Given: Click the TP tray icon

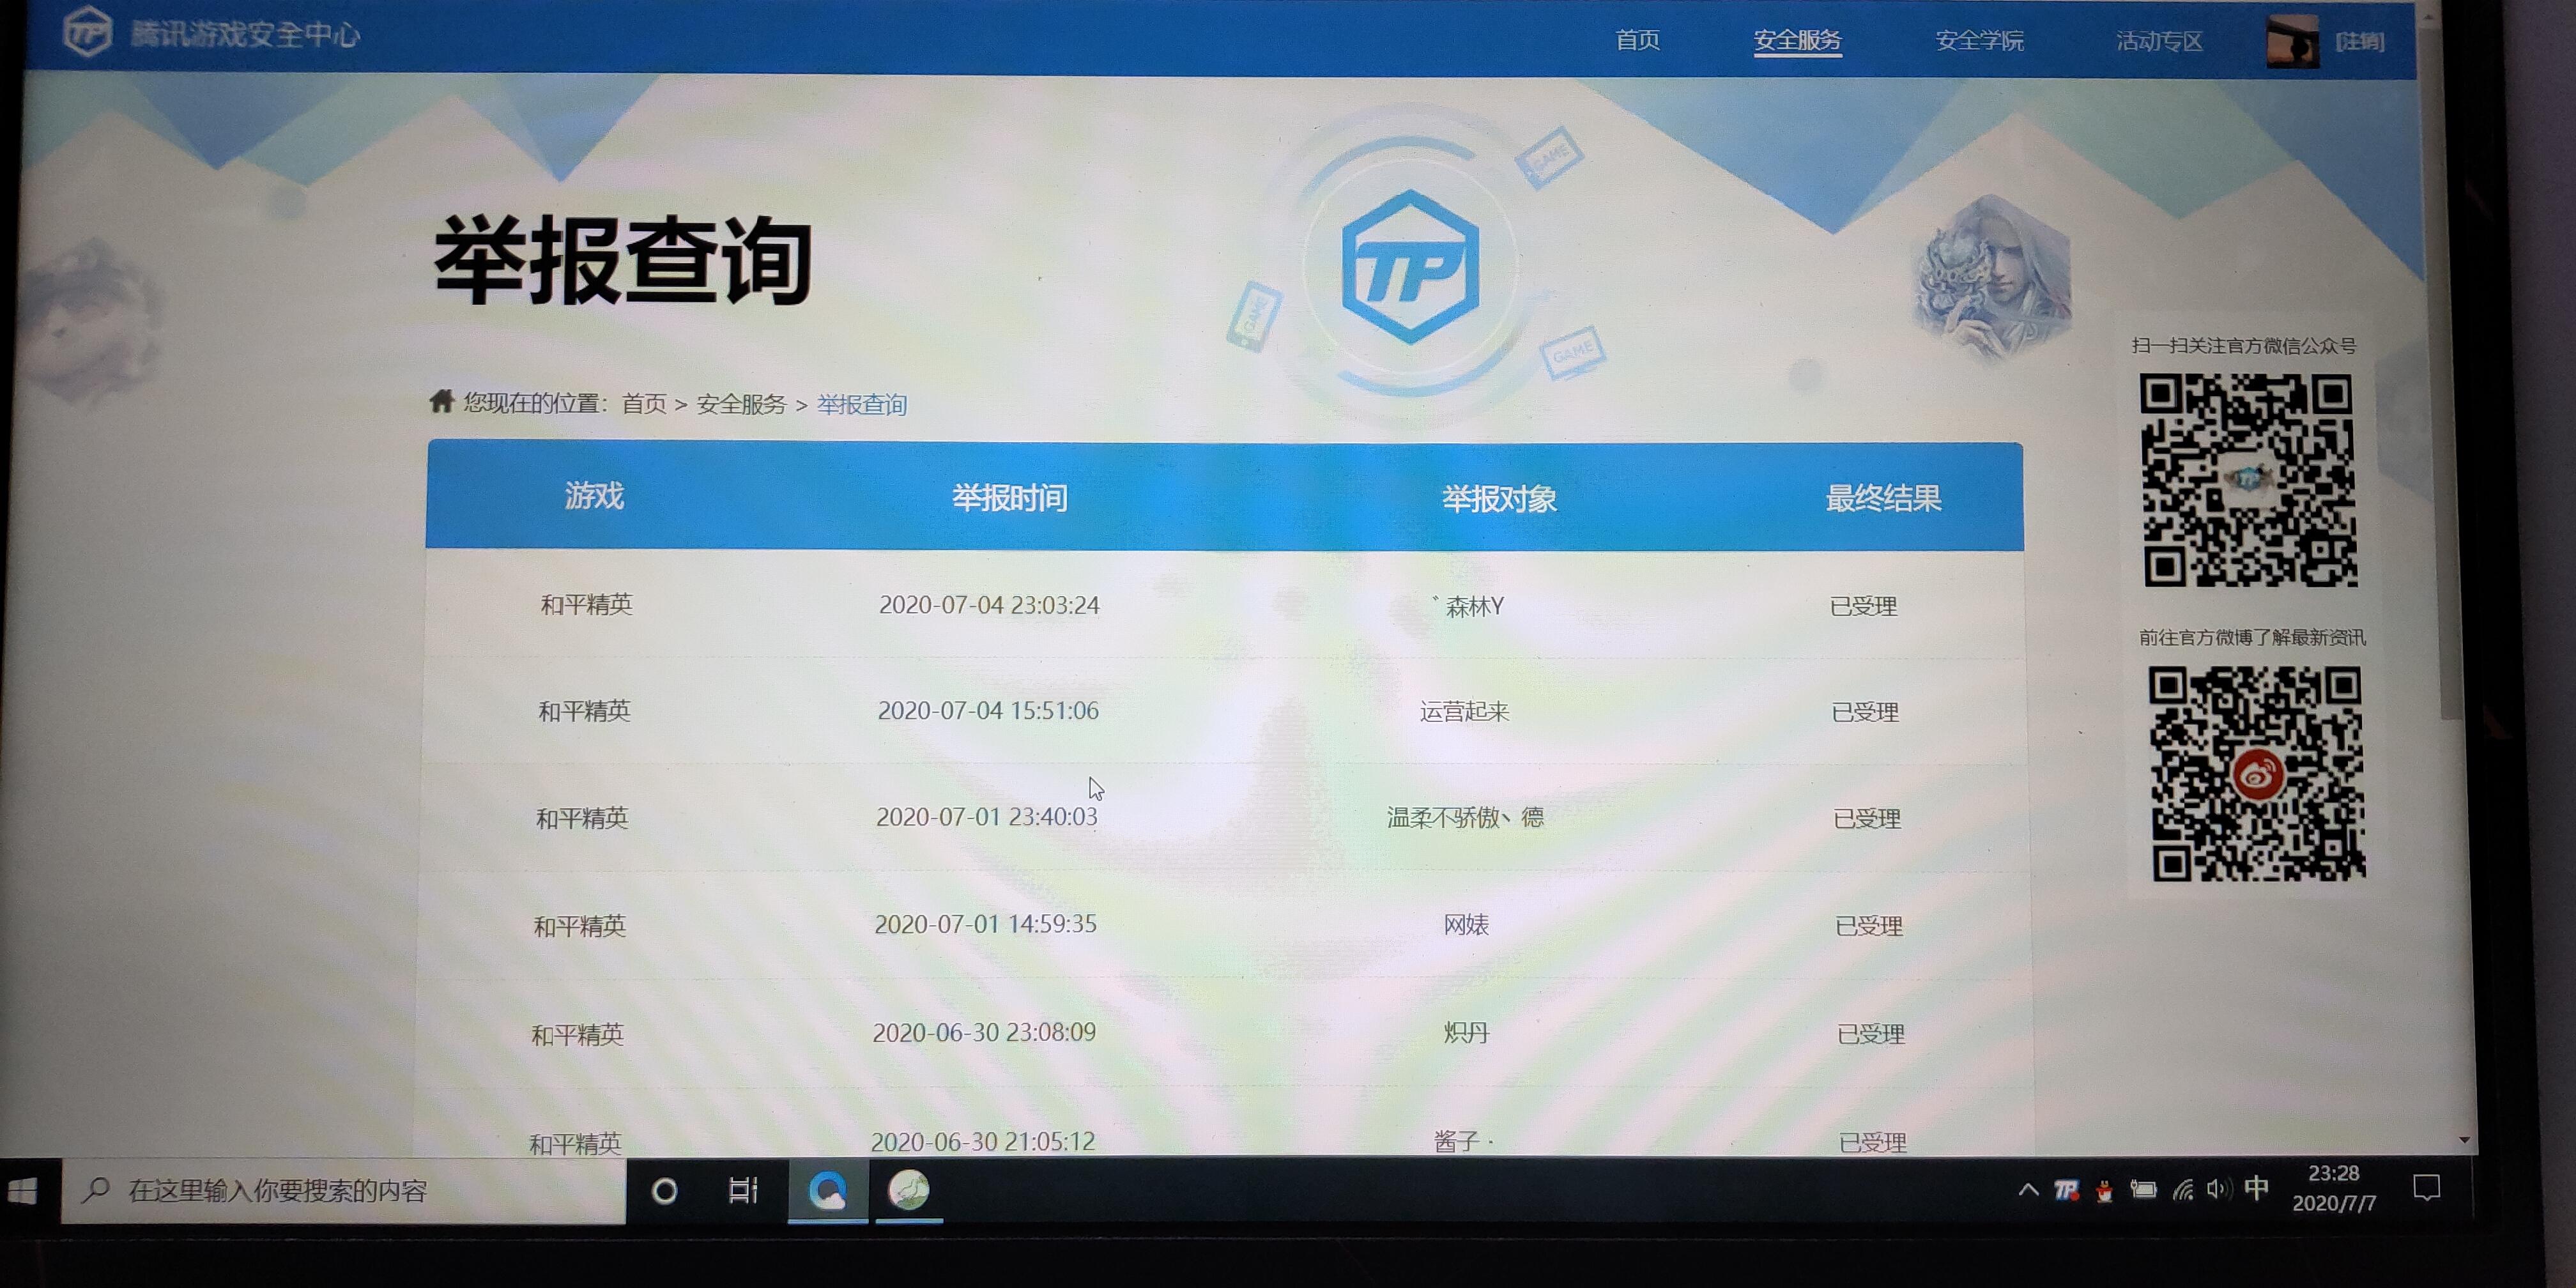Looking at the screenshot, I should 2066,1190.
